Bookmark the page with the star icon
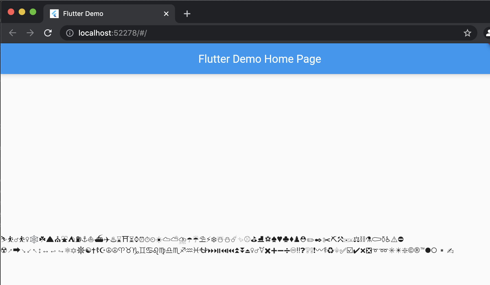This screenshot has width=490, height=285. (x=467, y=33)
